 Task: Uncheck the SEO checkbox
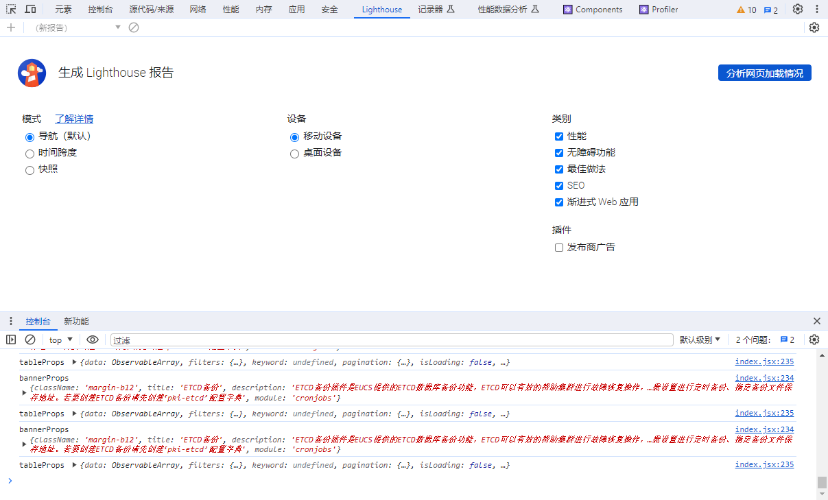pos(558,186)
